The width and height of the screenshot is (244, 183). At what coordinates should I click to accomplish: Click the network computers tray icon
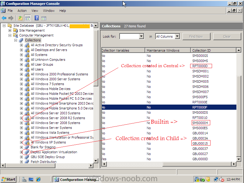pos(216,179)
